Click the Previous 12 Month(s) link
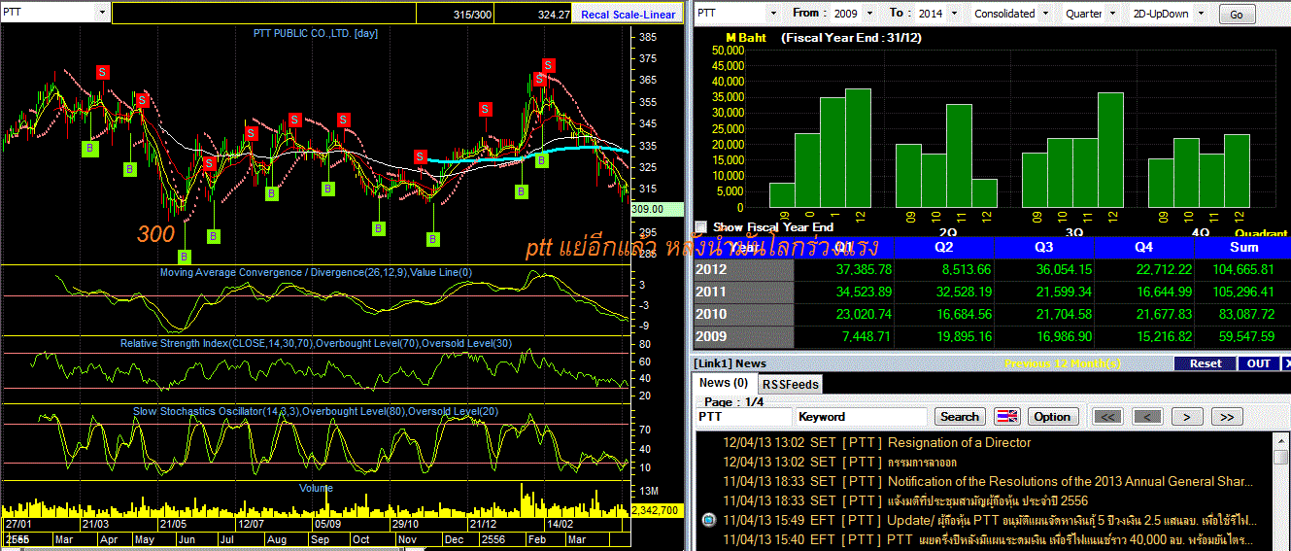1291x551 pixels. coord(1063,363)
